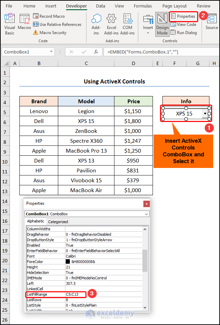220x325 pixels.
Task: Click the Insert Function fx icon
Action: tap(96, 52)
